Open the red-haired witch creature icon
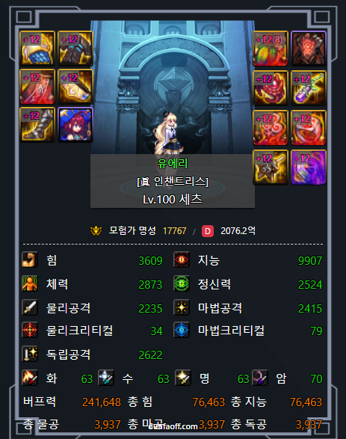Viewport: 346px width, 439px height. click(x=75, y=124)
